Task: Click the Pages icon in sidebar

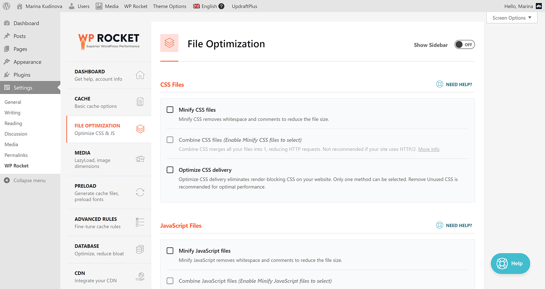Action: 7,49
